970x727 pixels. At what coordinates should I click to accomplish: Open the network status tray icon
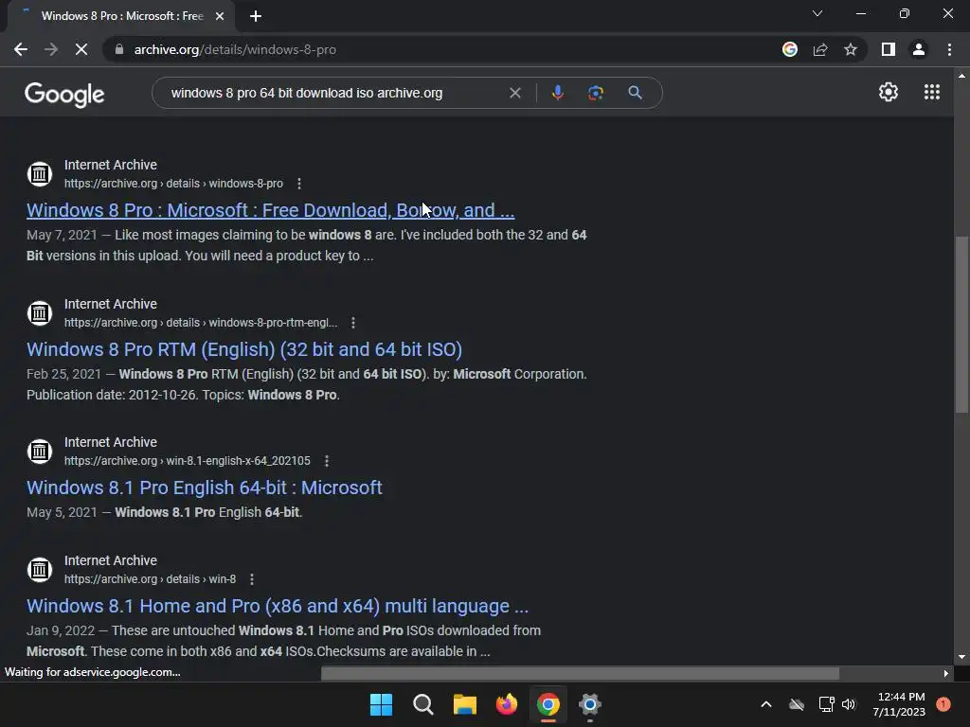pos(826,704)
